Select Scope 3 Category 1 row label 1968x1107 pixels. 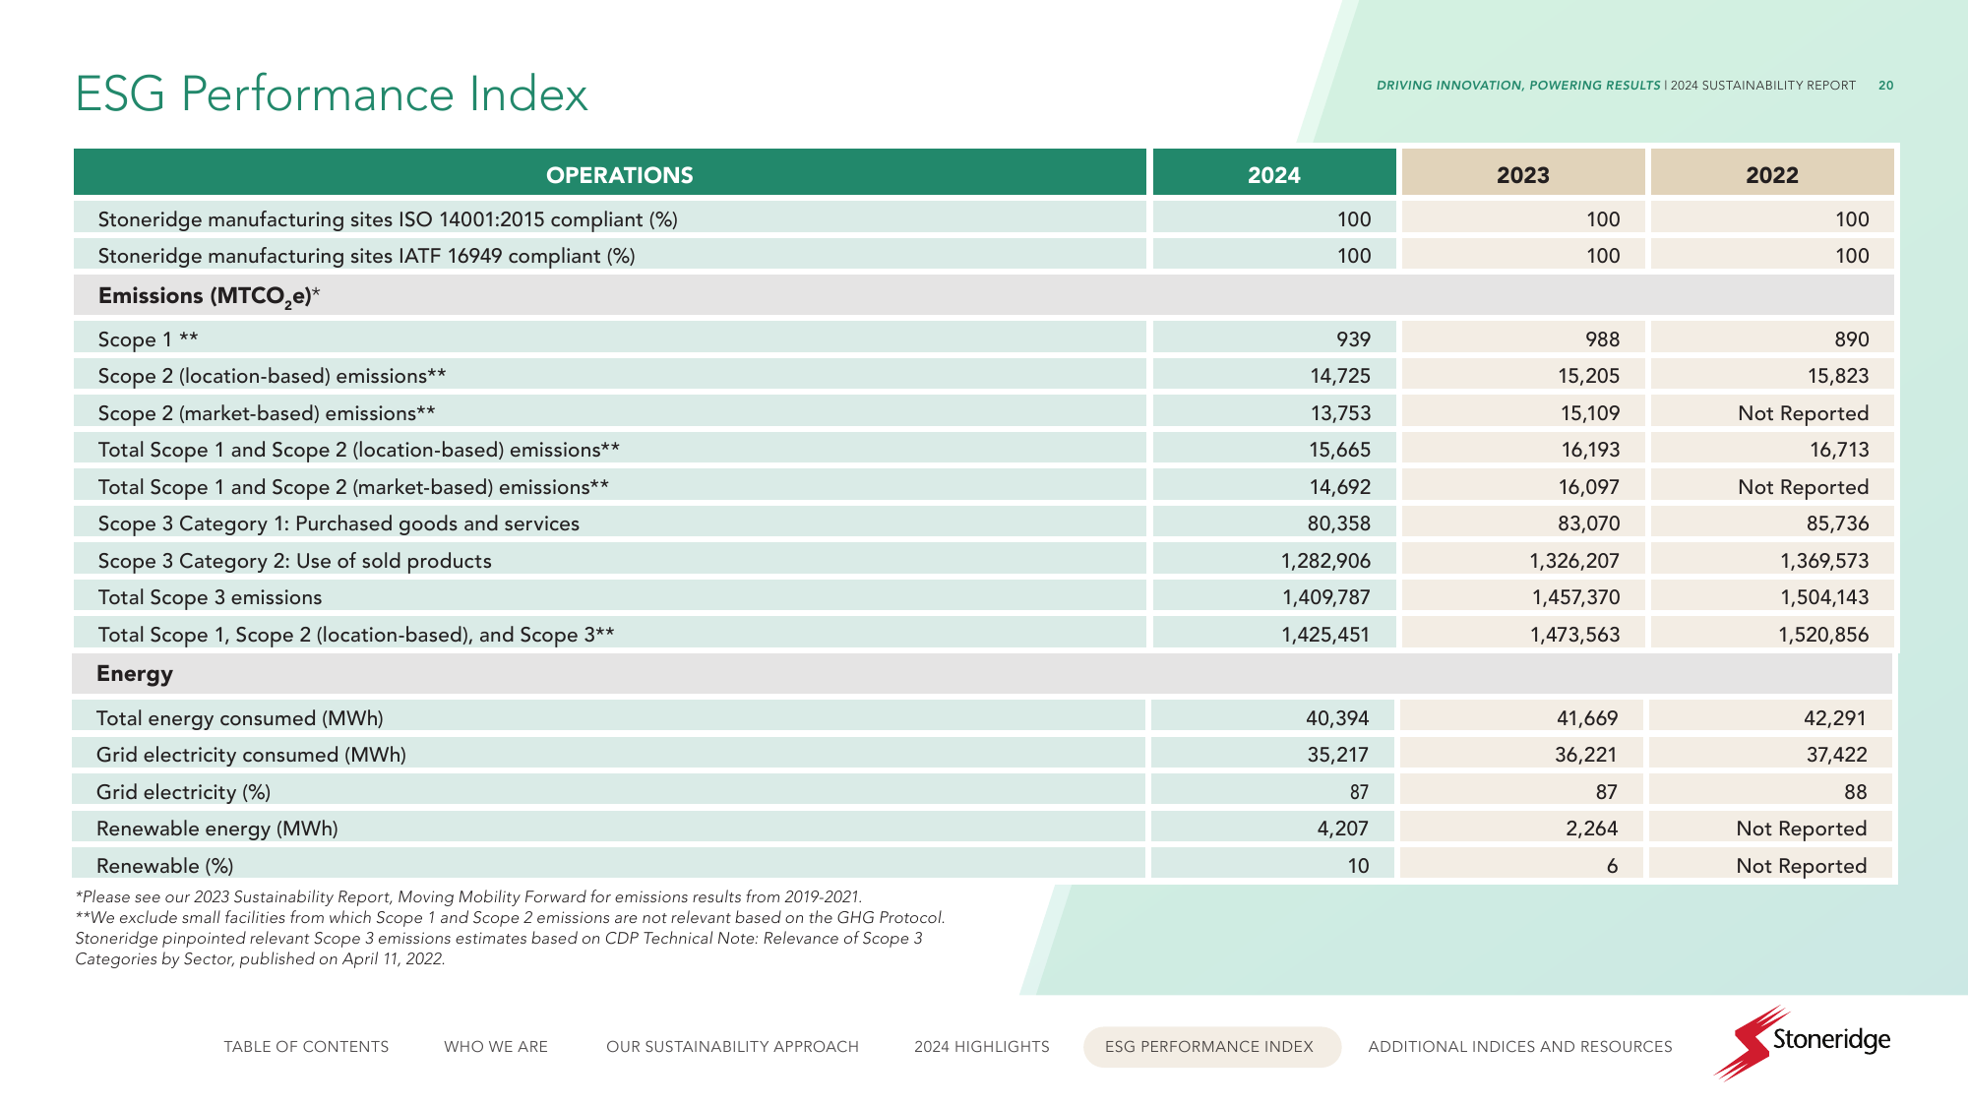338,523
